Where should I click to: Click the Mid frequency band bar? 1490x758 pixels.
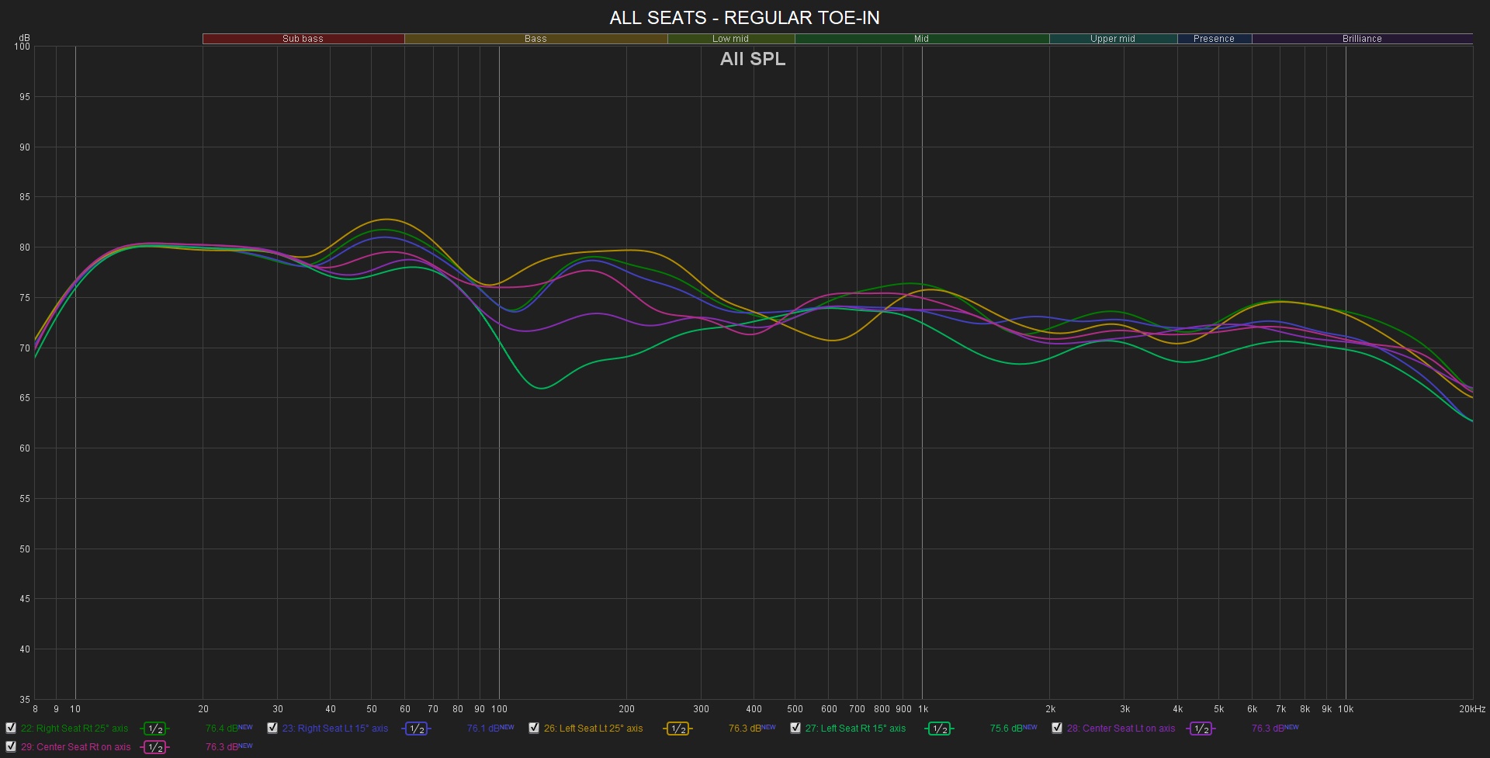[922, 39]
